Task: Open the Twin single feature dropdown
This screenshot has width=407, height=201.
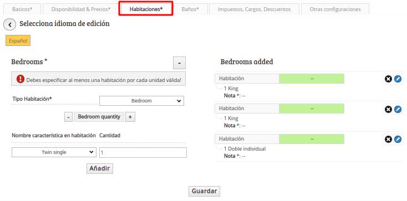Action: click(x=54, y=152)
